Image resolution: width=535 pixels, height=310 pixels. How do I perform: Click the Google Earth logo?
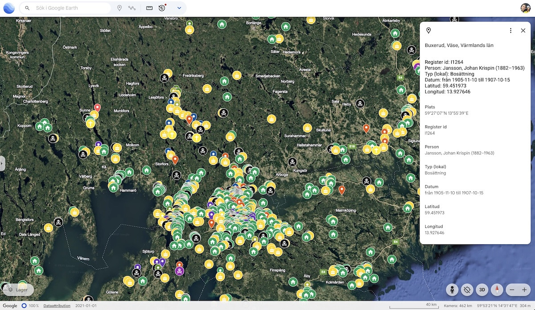coord(9,8)
